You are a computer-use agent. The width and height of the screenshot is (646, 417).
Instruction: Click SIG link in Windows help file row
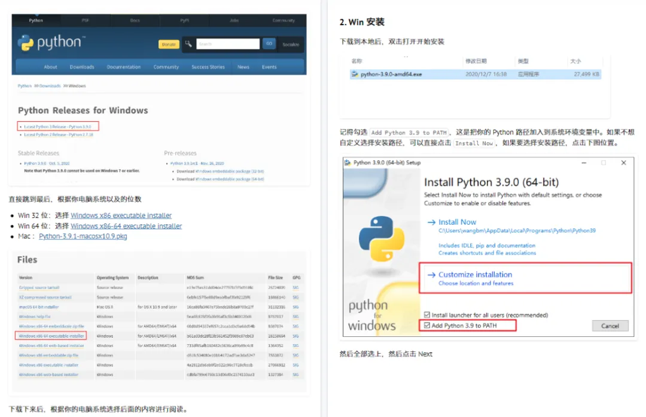tap(295, 317)
